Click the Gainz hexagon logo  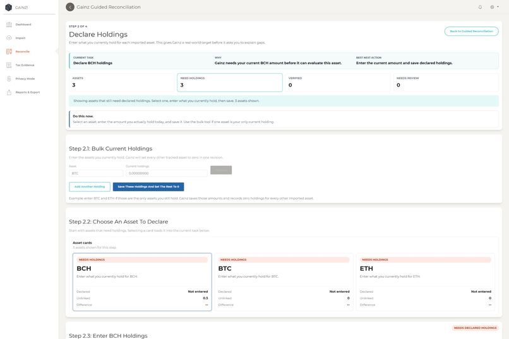(9, 7)
